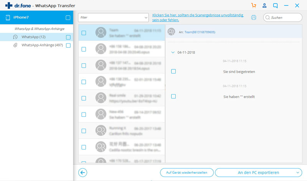
Task: Click the WhatsApp & WhatsApp-Anhänge heading
Action: tap(40, 29)
